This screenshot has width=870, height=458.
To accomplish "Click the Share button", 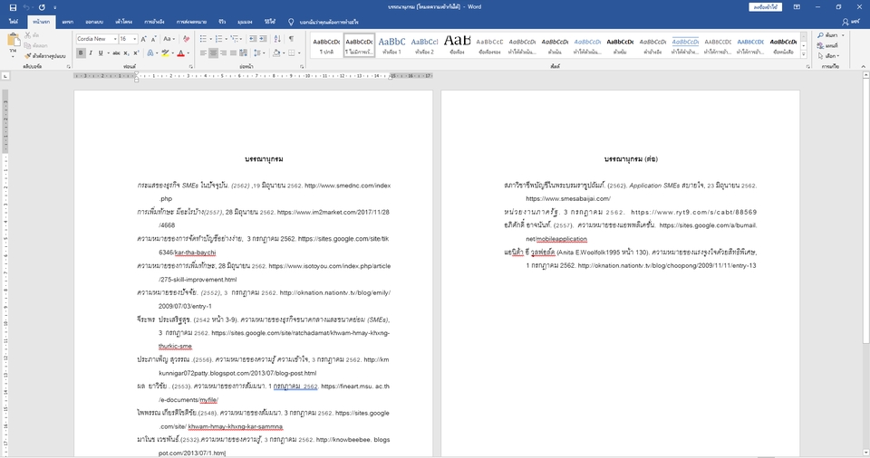I will click(851, 23).
